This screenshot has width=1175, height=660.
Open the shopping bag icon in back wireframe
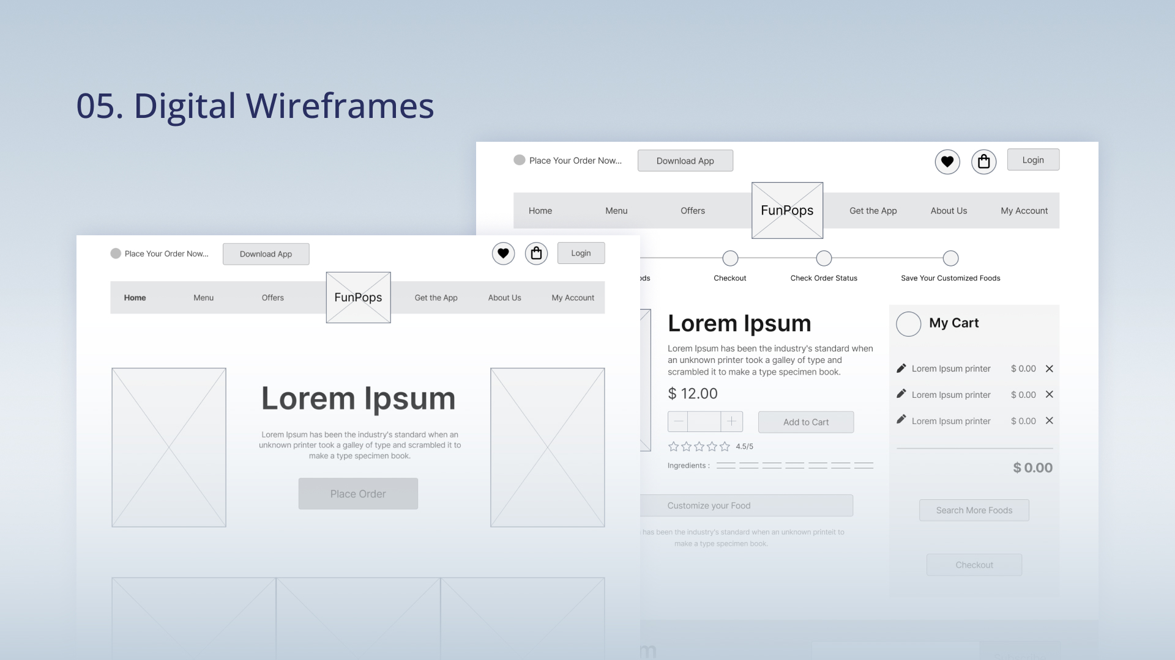984,162
